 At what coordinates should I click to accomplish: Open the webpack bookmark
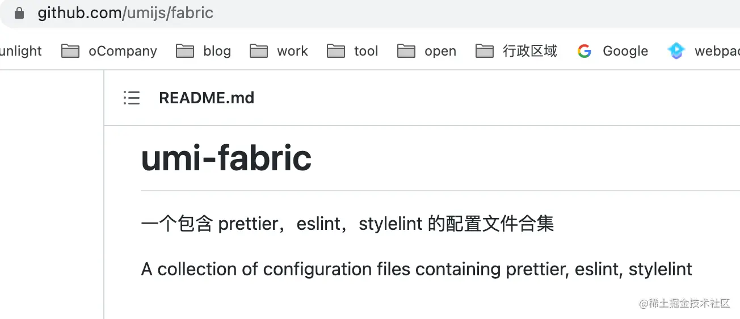(x=704, y=51)
